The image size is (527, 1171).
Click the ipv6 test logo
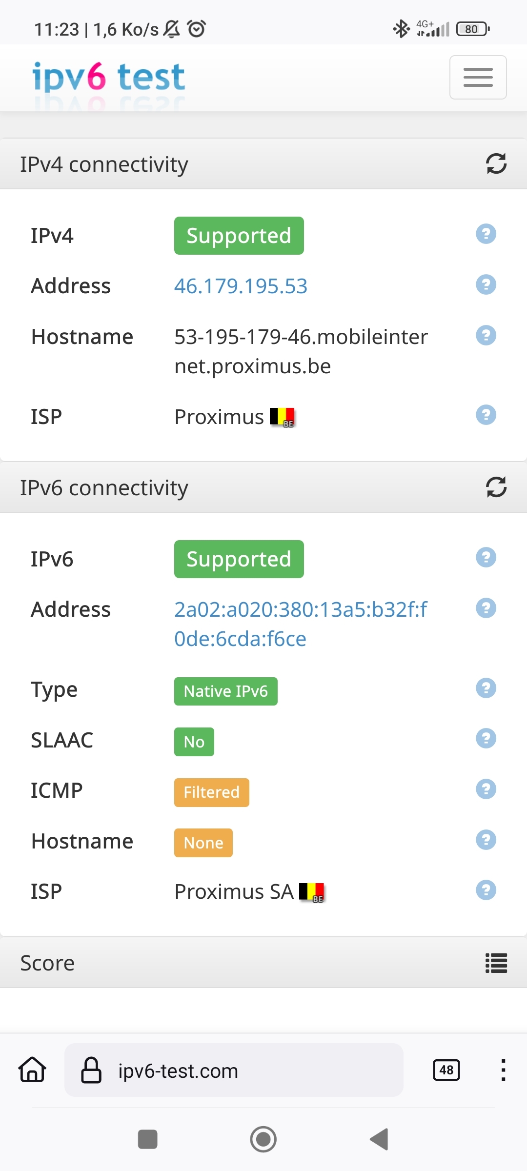click(108, 77)
